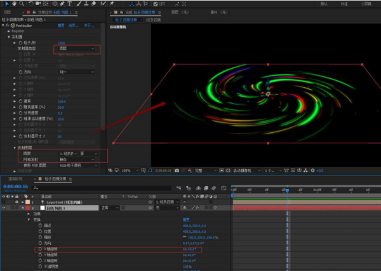Image resolution: width=381 pixels, height=271 pixels.
Task: Toggle the fx switch on layer 2
Action: [197, 207]
